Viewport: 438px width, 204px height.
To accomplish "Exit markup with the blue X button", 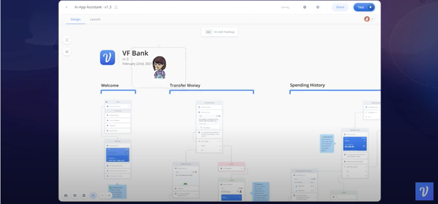I will click(x=93, y=195).
